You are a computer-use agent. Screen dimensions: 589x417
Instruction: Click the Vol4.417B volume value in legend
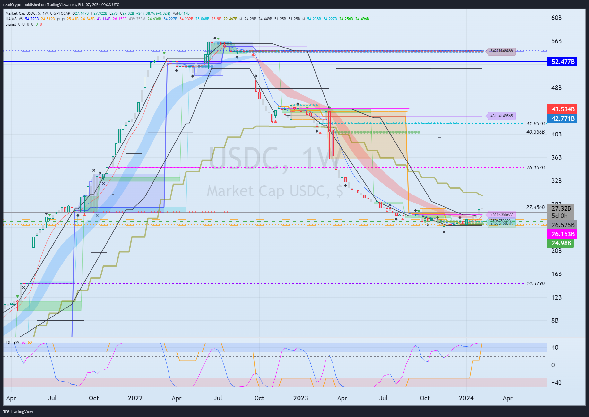click(181, 13)
